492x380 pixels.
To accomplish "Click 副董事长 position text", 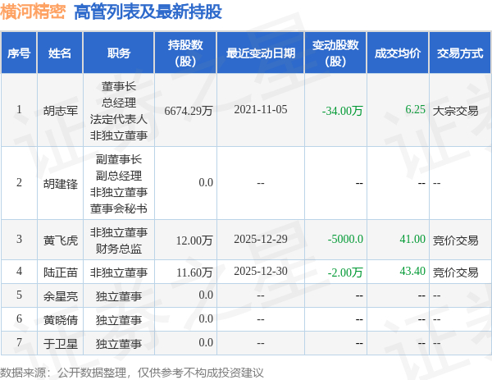I will (x=119, y=159).
